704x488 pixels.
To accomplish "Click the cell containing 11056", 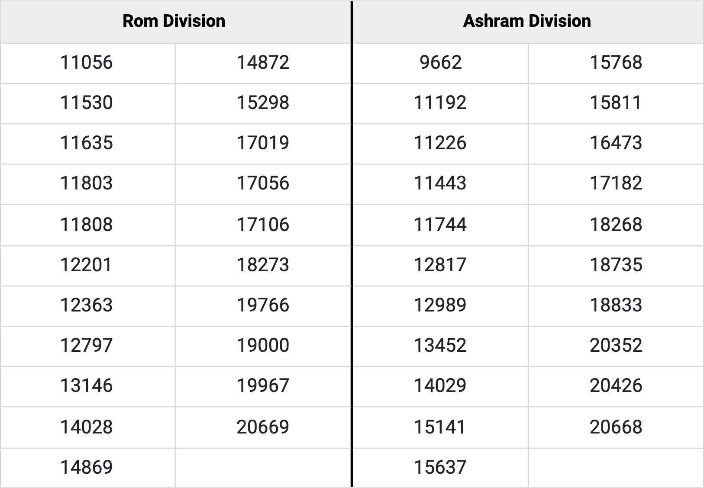I will (x=87, y=64).
